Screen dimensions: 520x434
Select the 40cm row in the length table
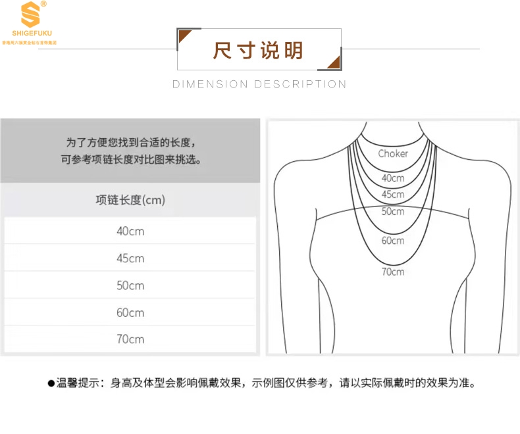[130, 231]
